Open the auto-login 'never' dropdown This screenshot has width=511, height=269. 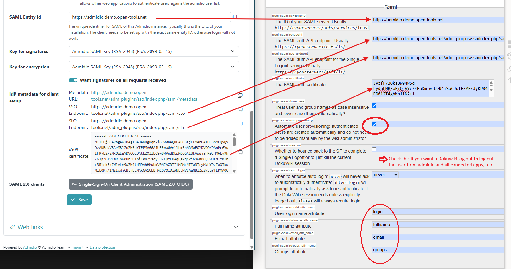point(385,175)
